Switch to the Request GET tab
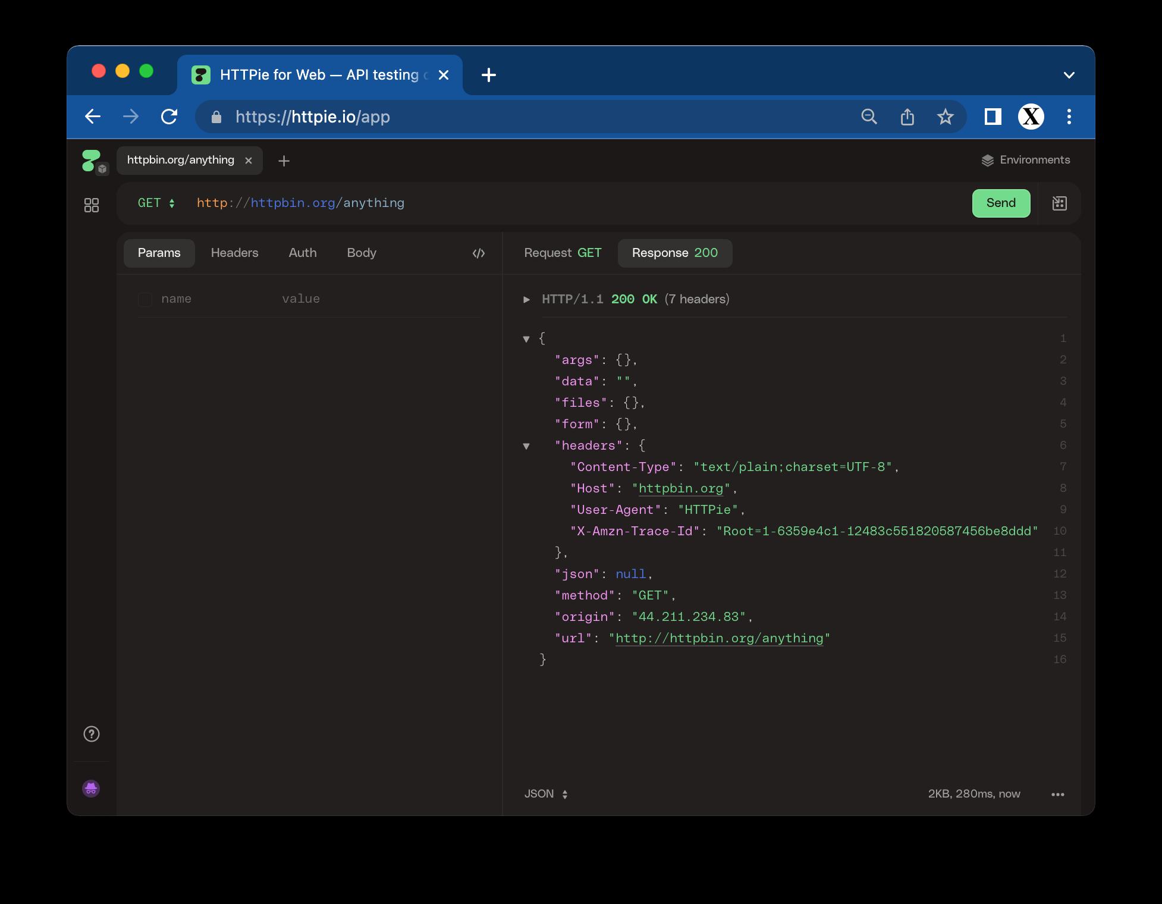1162x904 pixels. click(x=562, y=253)
